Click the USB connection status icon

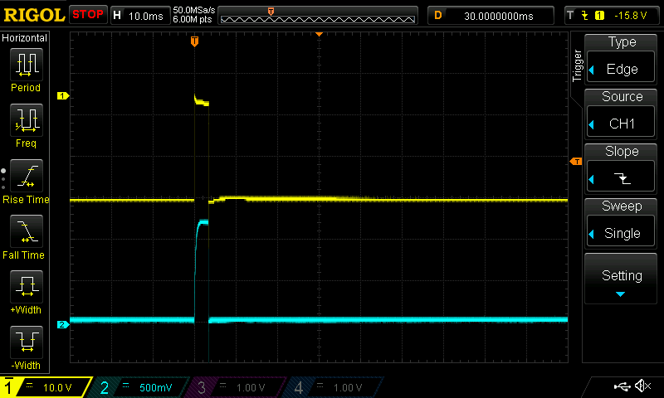tap(622, 386)
